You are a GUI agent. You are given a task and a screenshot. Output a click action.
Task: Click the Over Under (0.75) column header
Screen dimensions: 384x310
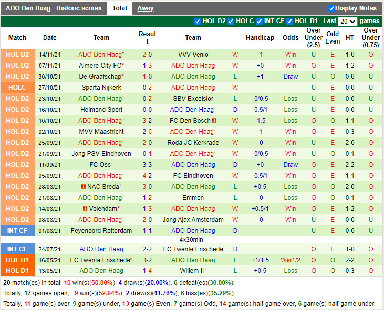371,38
